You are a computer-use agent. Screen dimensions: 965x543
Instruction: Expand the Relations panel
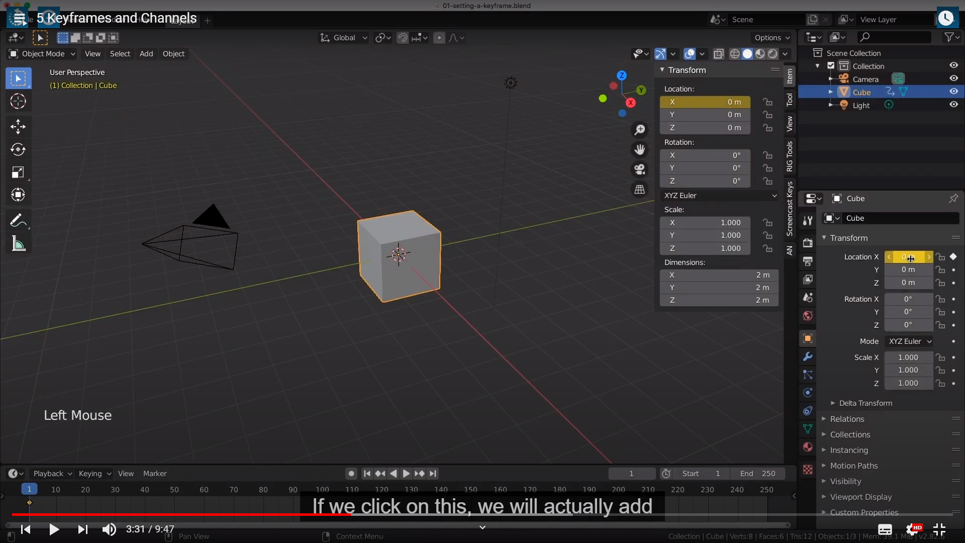[847, 419]
